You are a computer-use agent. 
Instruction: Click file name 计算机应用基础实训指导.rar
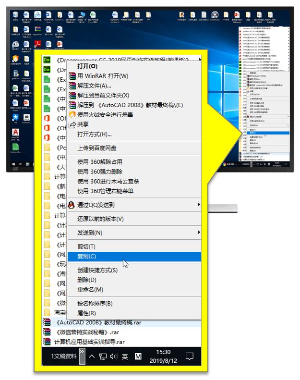(x=89, y=342)
